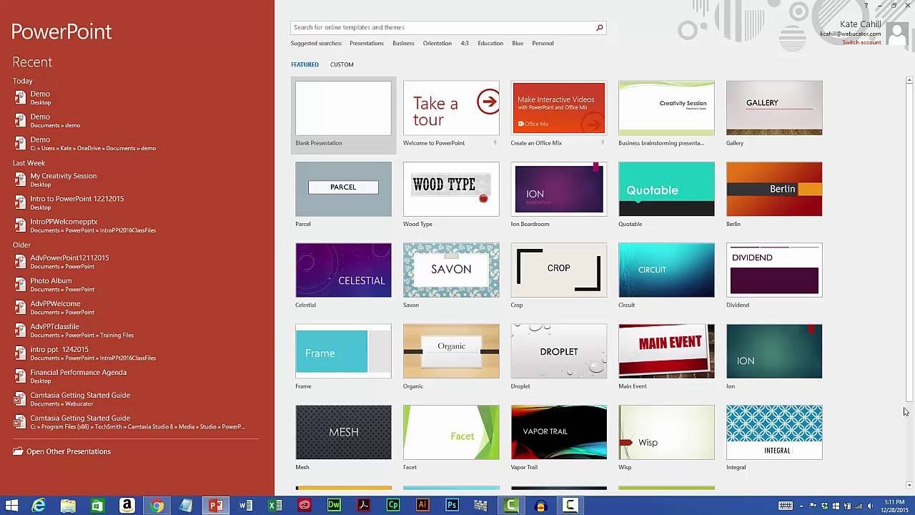Open Photoshop from the taskbar

(x=452, y=506)
